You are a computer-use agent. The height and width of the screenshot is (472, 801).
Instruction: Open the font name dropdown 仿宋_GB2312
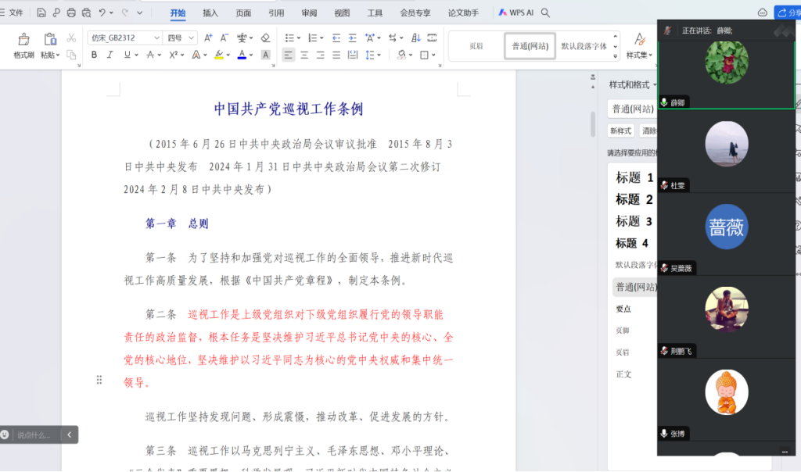156,38
